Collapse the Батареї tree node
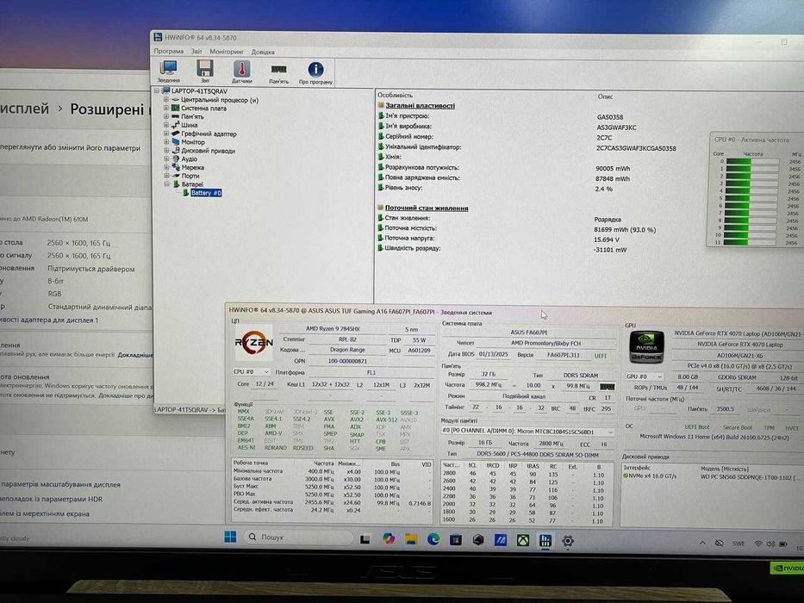This screenshot has height=603, width=804. (166, 183)
